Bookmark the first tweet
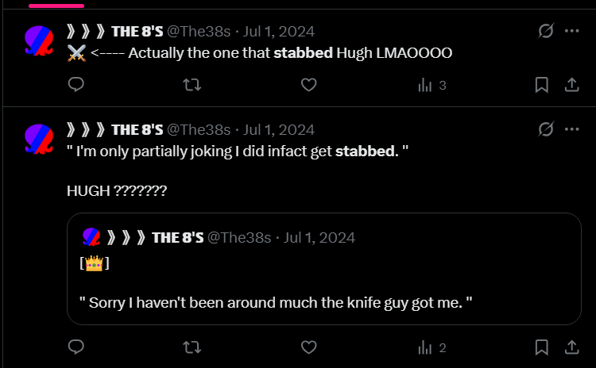The width and height of the screenshot is (596, 368). [x=541, y=85]
